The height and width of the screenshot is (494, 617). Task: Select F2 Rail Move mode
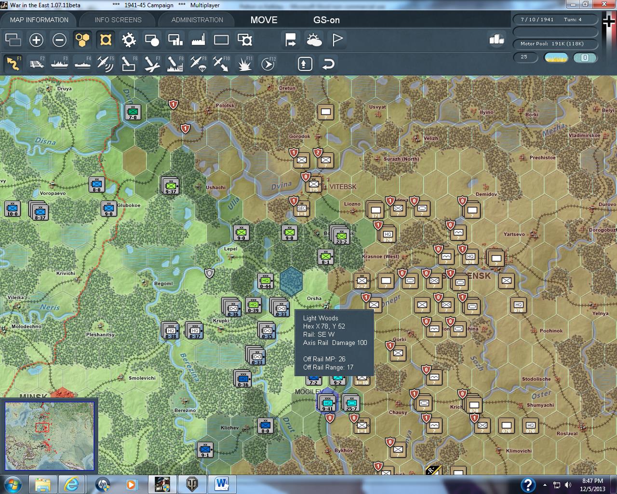tap(36, 64)
